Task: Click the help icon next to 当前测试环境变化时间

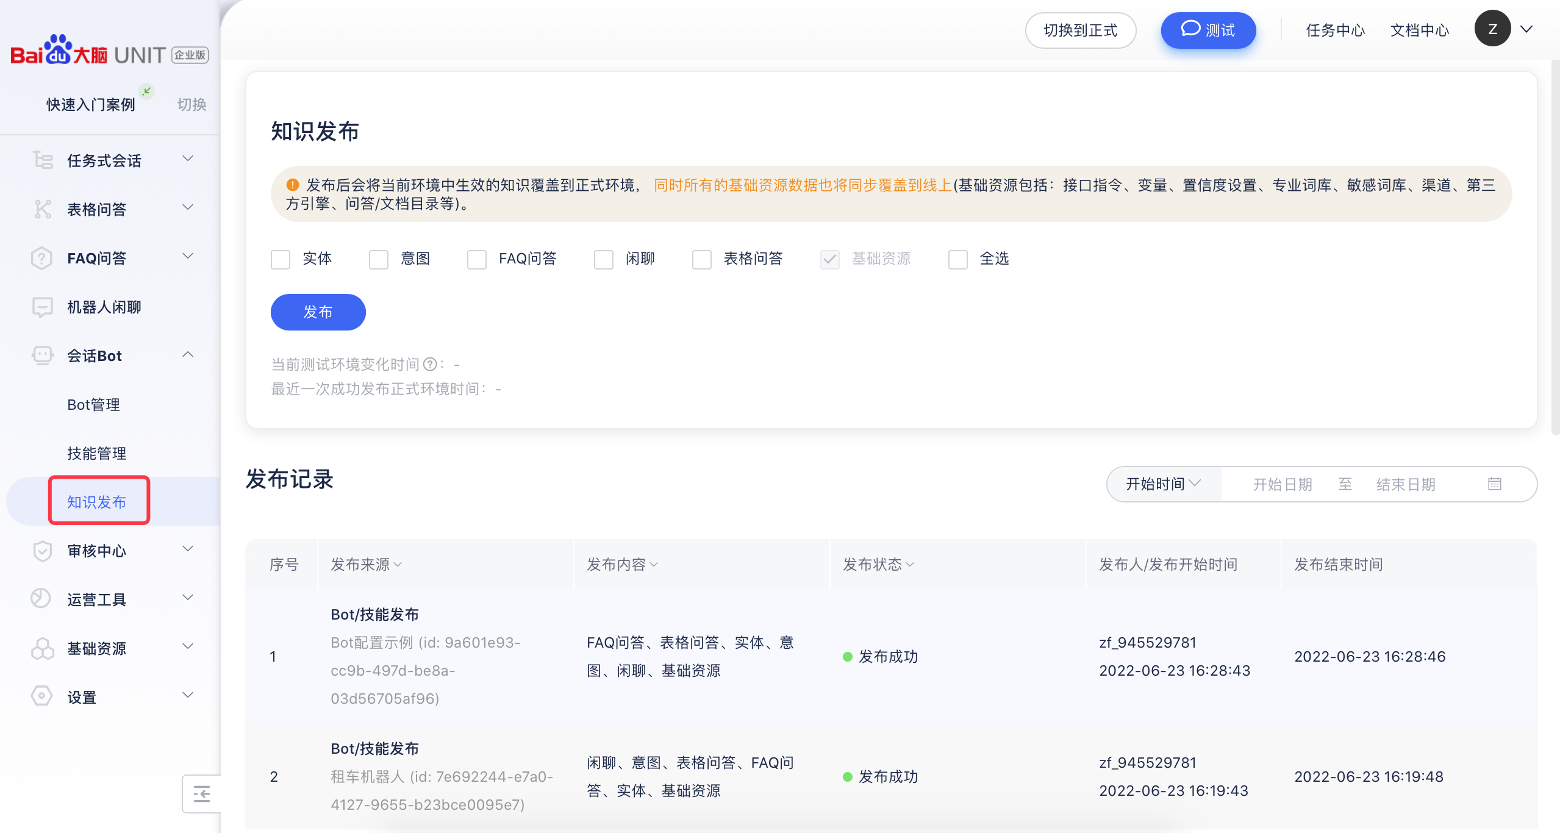Action: pos(429,365)
